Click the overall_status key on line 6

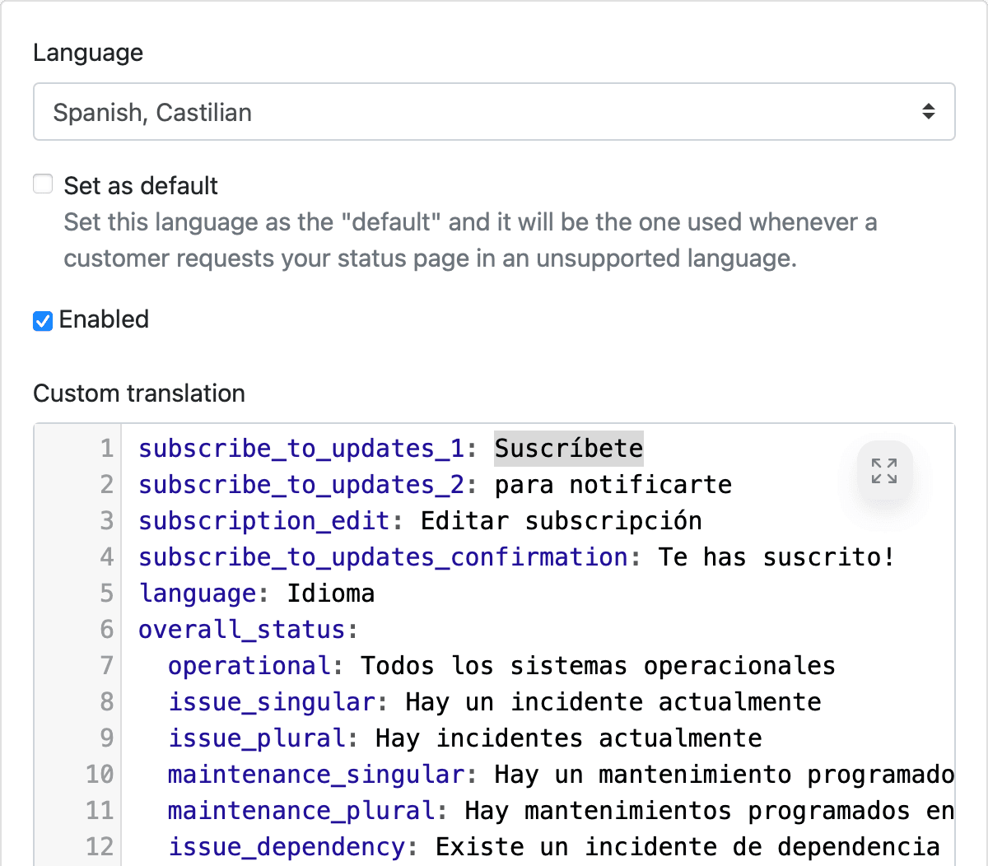pyautogui.click(x=241, y=630)
